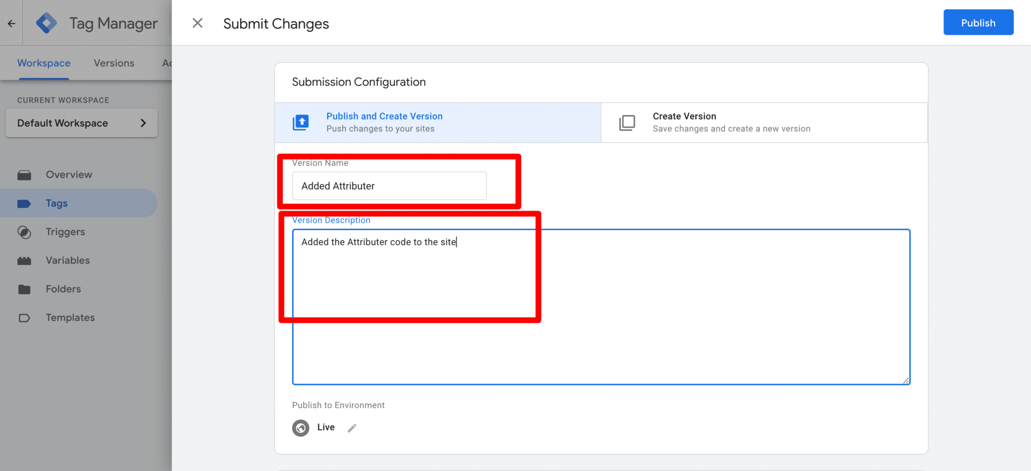Click the Variables brick icon
The height and width of the screenshot is (471, 1031).
click(x=24, y=261)
